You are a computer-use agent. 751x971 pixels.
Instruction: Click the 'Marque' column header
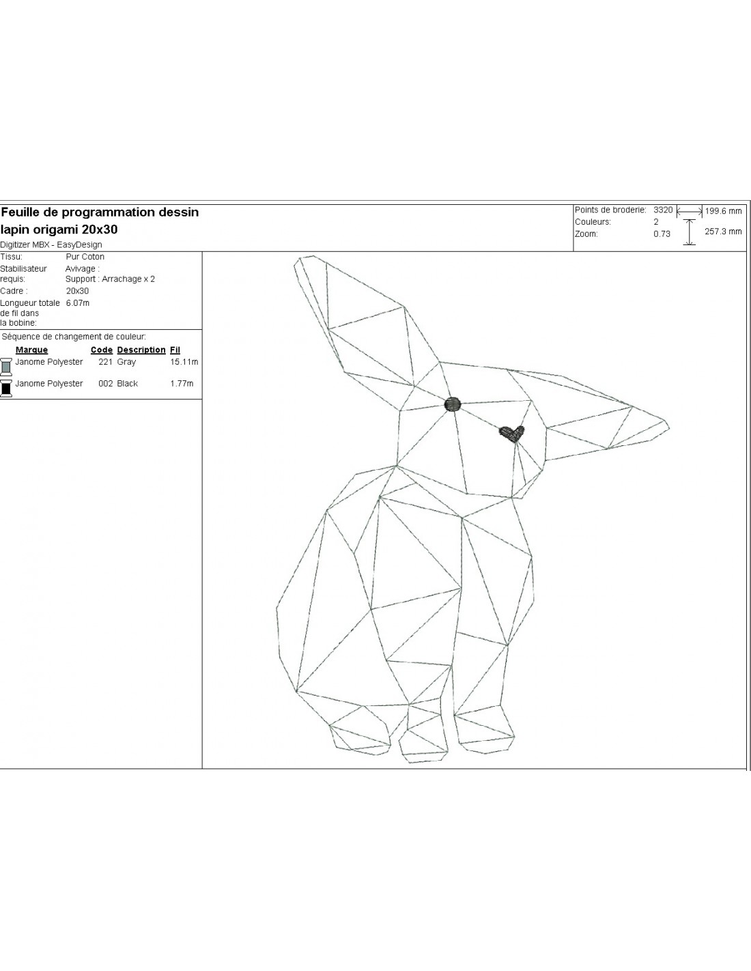point(32,350)
